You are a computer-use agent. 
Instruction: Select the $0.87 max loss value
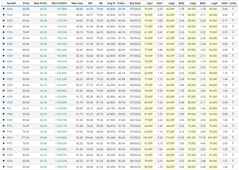(x=80, y=108)
